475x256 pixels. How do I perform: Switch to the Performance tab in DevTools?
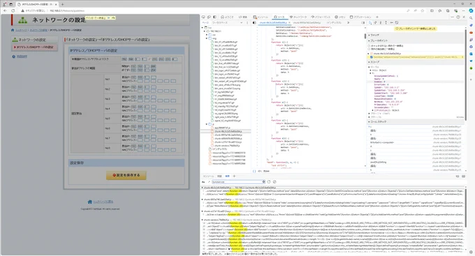[x=321, y=17]
